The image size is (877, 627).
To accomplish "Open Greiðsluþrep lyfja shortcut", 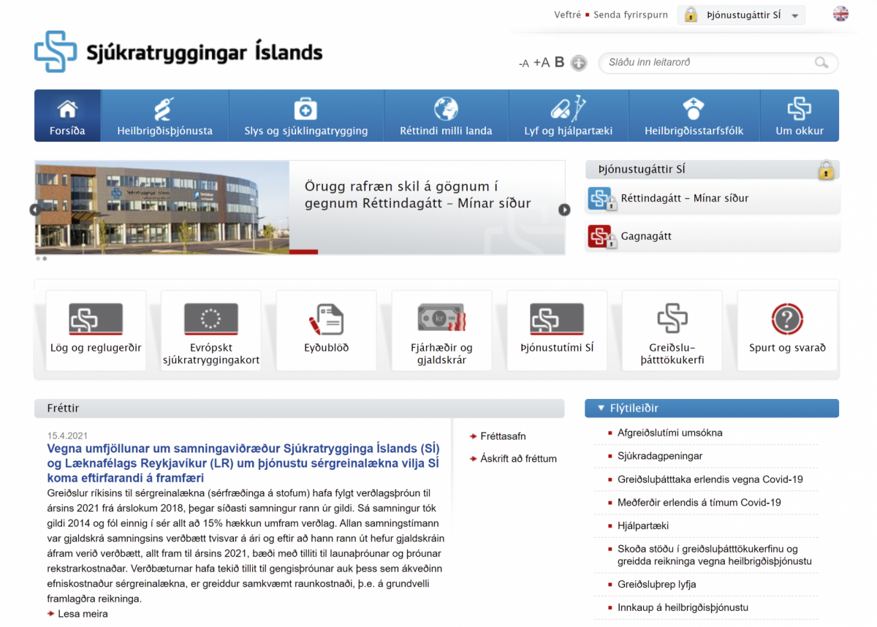I will [656, 585].
